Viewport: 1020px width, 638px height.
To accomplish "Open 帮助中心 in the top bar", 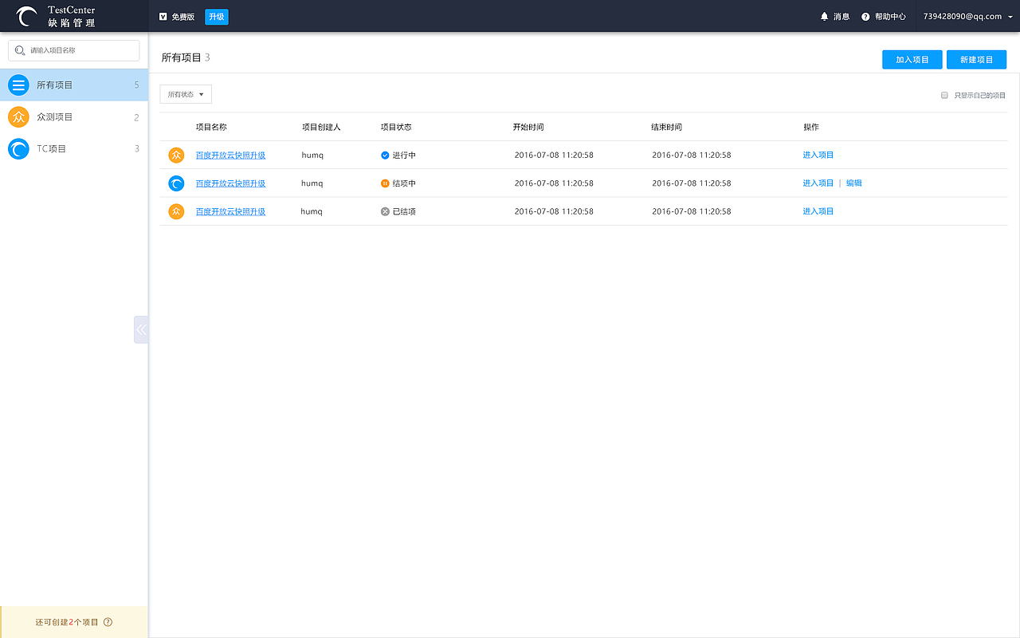I will click(x=884, y=17).
